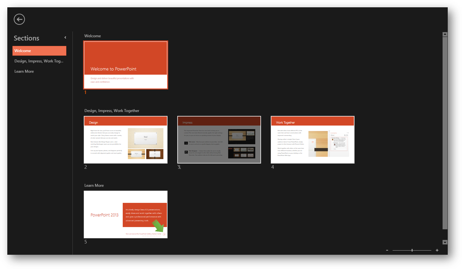The height and width of the screenshot is (269, 462).
Task: Click the zoom in plus button
Action: tap(437, 250)
